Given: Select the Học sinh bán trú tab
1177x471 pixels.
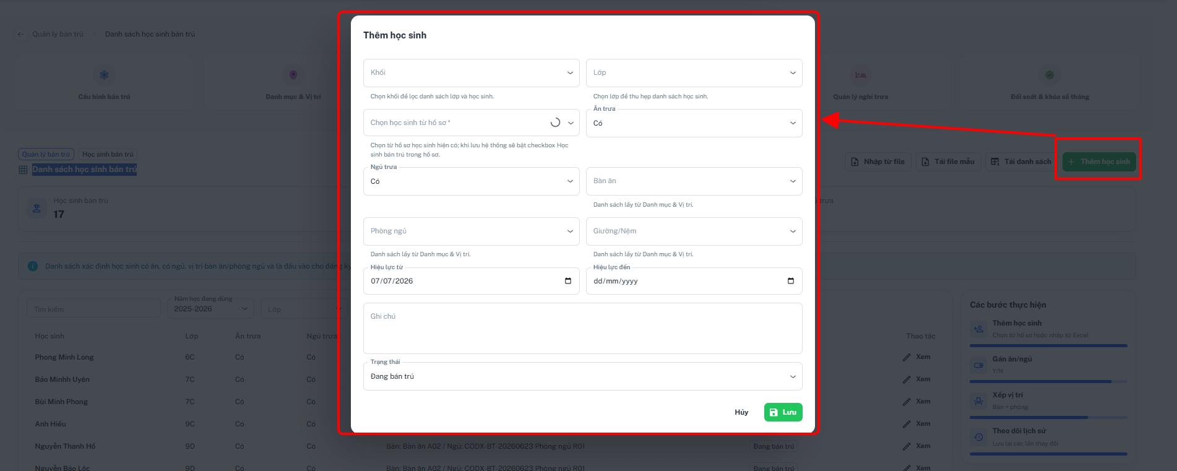Looking at the screenshot, I should tap(108, 154).
